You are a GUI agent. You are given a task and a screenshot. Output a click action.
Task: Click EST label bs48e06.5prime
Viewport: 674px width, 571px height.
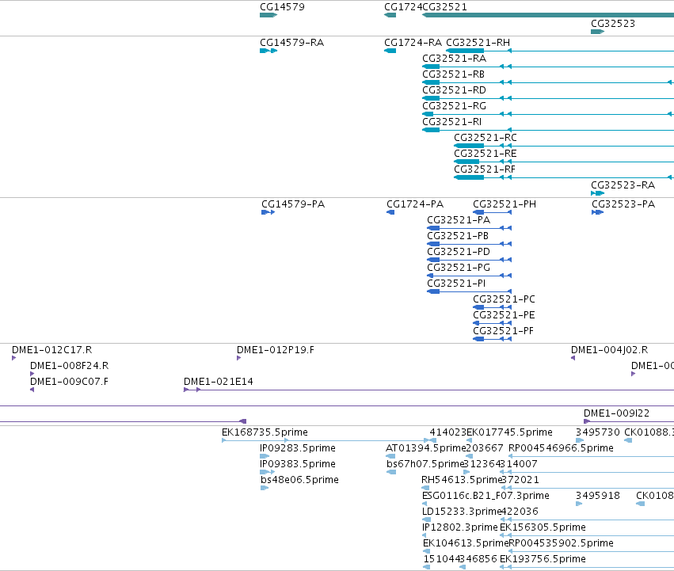(x=299, y=480)
